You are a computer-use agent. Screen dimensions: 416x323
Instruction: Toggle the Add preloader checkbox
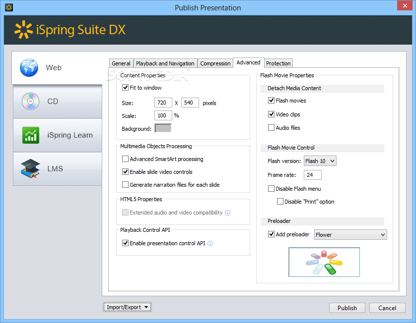click(271, 234)
